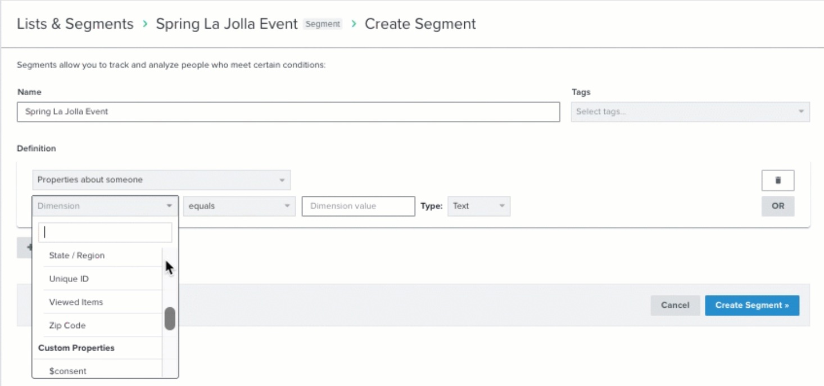Image resolution: width=824 pixels, height=386 pixels.
Task: Click "Create Segment »" to save
Action: tap(751, 305)
